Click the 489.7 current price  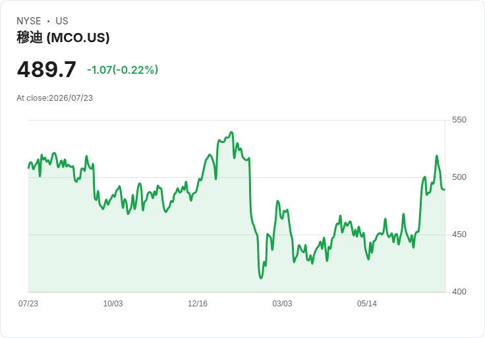coord(46,70)
